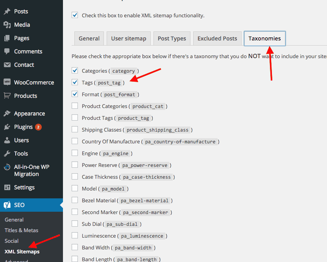Image resolution: width=327 pixels, height=262 pixels.
Task: Check the Product Categories checkbox
Action: pyautogui.click(x=75, y=106)
